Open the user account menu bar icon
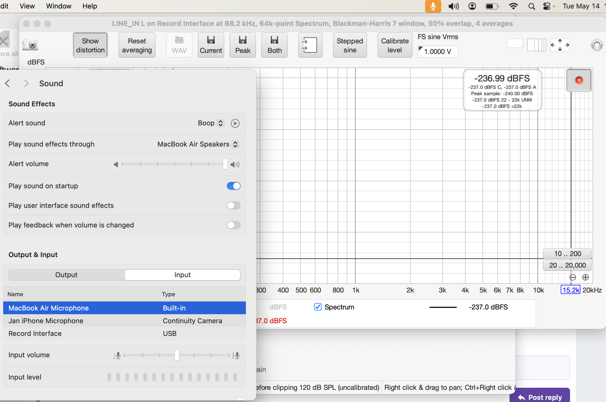 472,6
